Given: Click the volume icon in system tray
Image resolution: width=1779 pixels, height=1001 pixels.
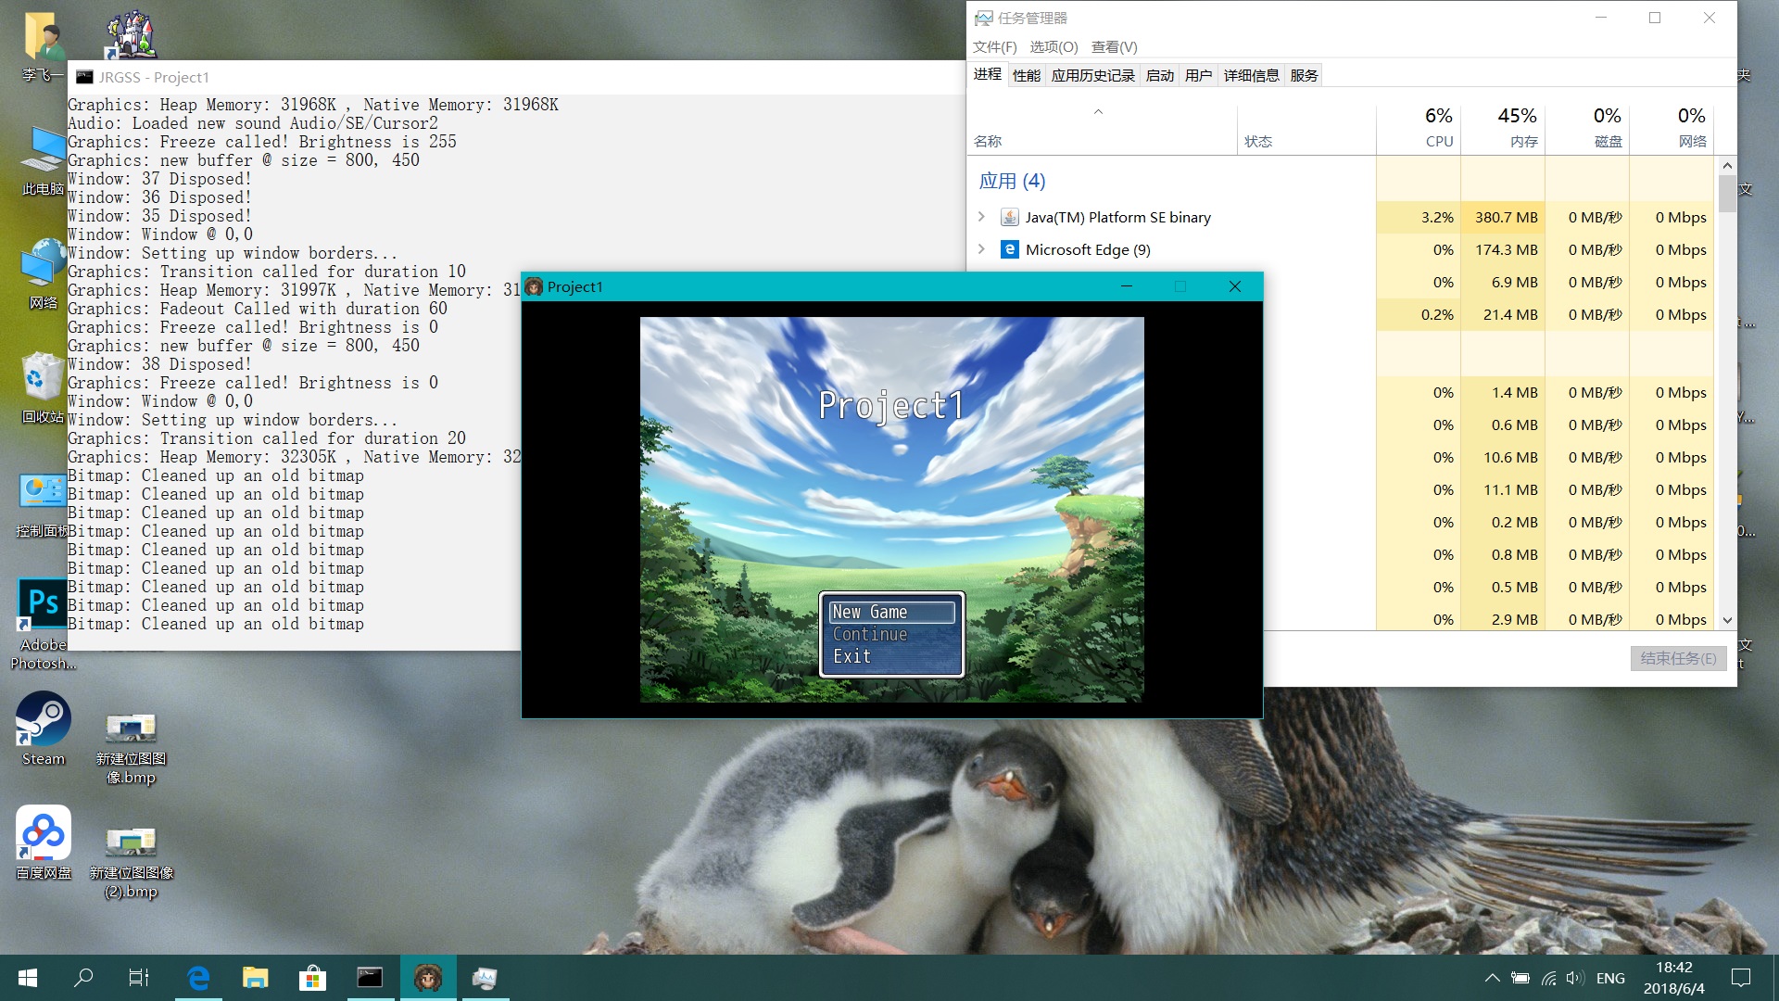Looking at the screenshot, I should pyautogui.click(x=1574, y=978).
